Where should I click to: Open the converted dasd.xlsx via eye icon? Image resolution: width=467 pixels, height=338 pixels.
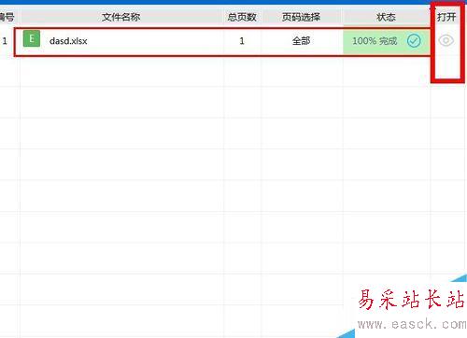click(446, 40)
